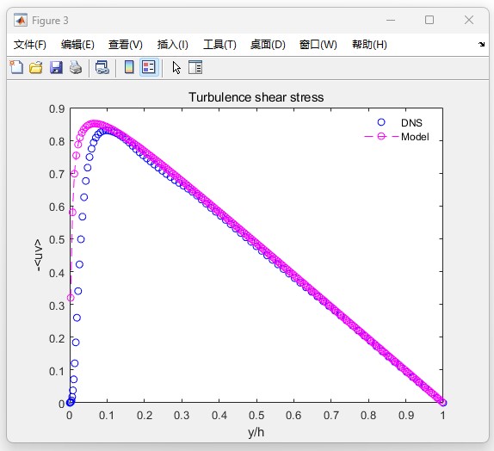Toggle the Insert Legend button
This screenshot has height=451, width=494.
coord(149,67)
